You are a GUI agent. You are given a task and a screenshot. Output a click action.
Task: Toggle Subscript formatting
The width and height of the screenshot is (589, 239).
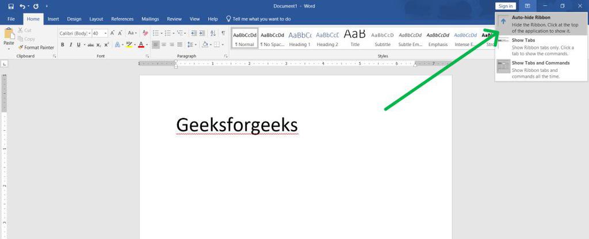pyautogui.click(x=98, y=45)
